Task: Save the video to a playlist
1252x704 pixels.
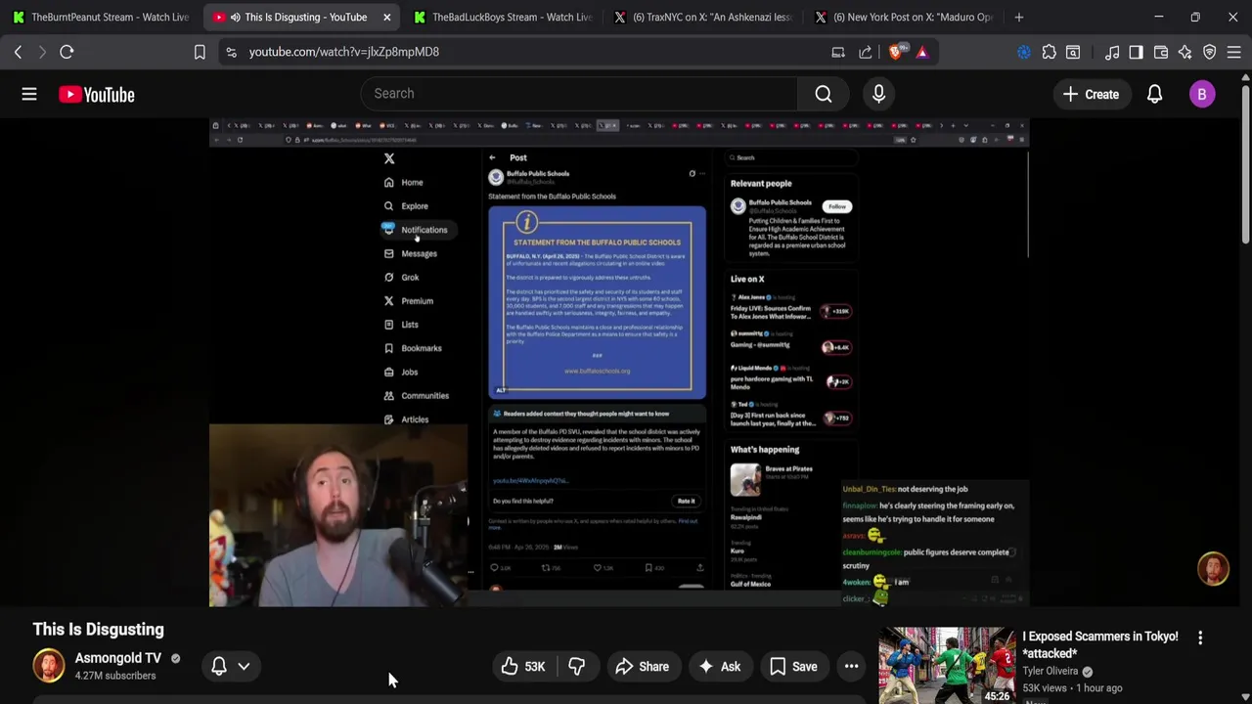Action: click(x=793, y=667)
